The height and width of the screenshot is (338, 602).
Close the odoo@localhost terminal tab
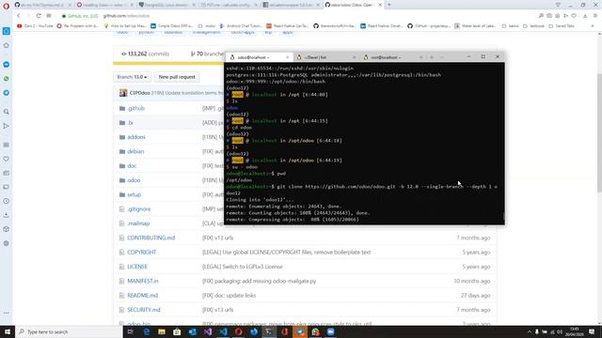click(x=288, y=57)
